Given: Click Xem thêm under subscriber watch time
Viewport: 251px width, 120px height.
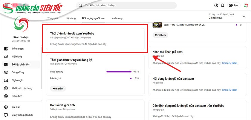Looking at the screenshot, I should [x=58, y=89].
